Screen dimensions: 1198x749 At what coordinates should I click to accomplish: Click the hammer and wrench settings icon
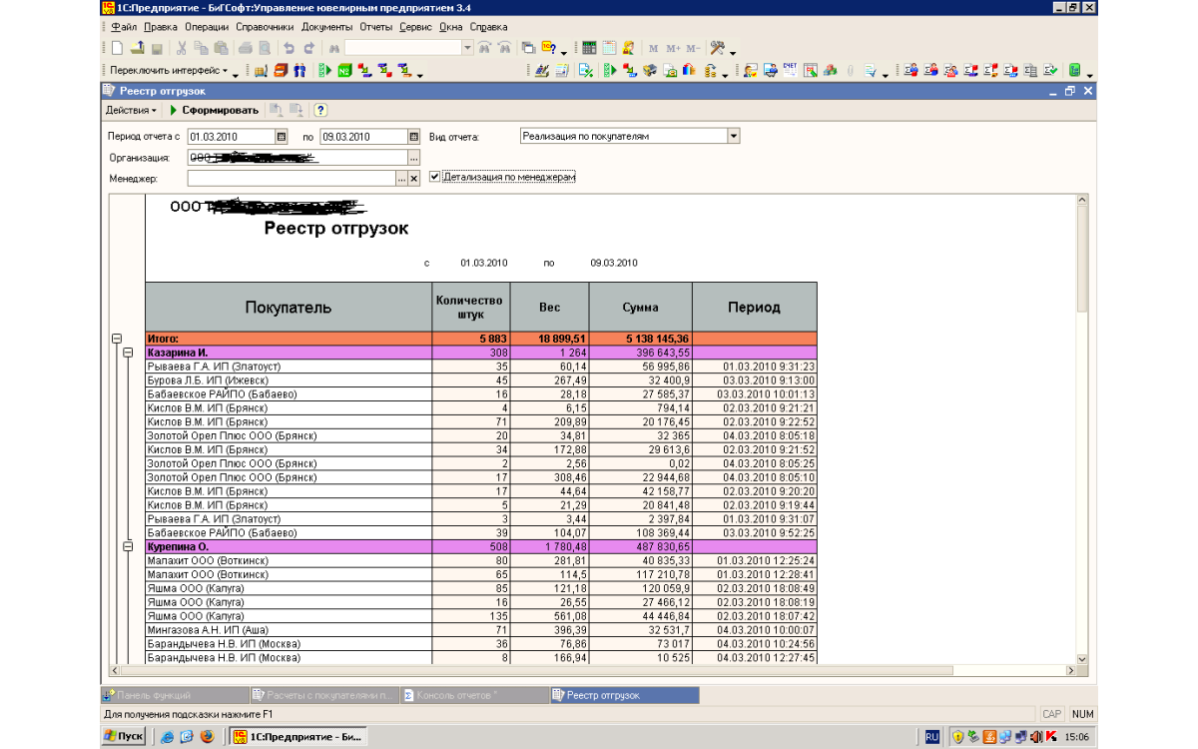pos(717,48)
